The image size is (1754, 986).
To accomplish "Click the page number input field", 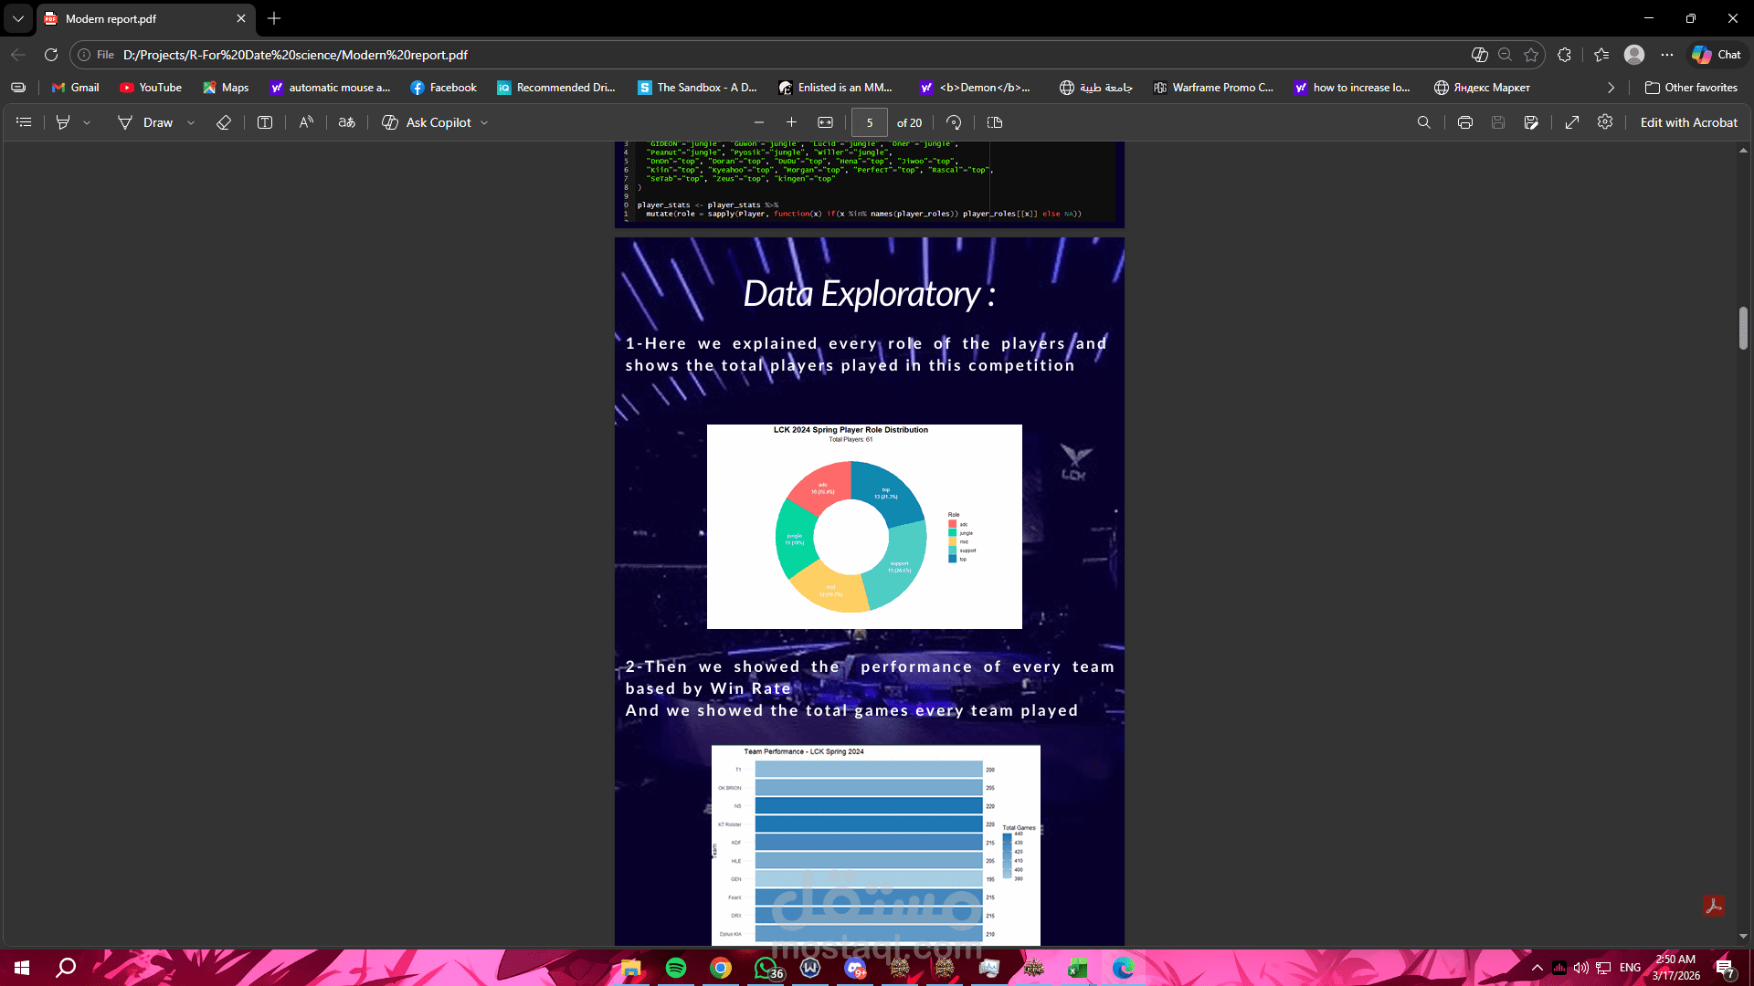I will tap(869, 122).
